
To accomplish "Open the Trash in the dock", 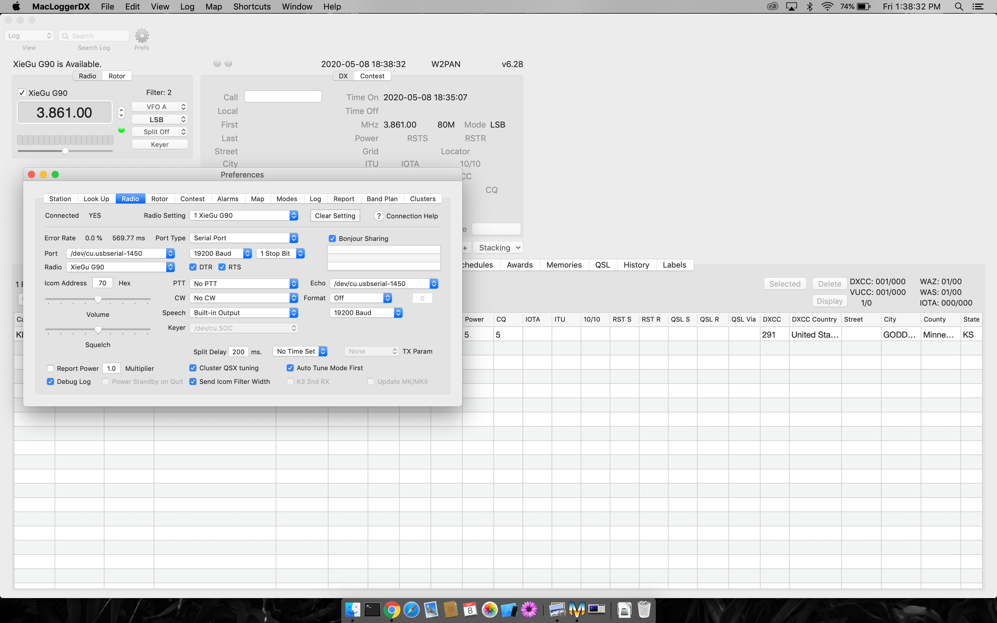I will 644,609.
